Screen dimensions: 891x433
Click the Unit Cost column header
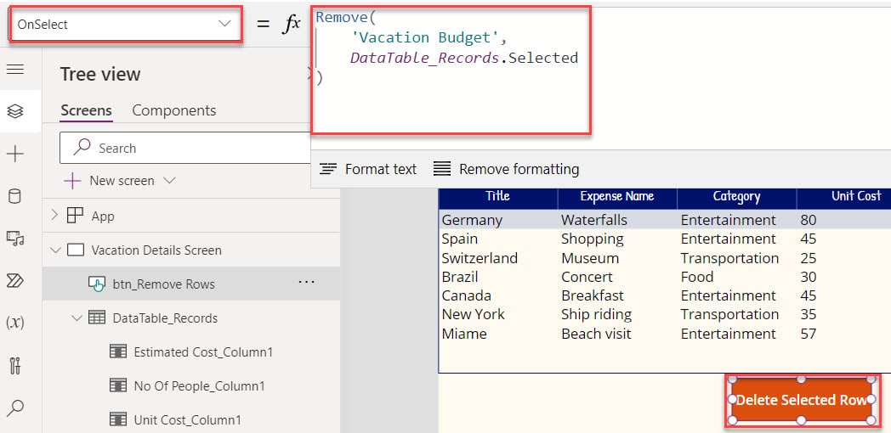[844, 196]
